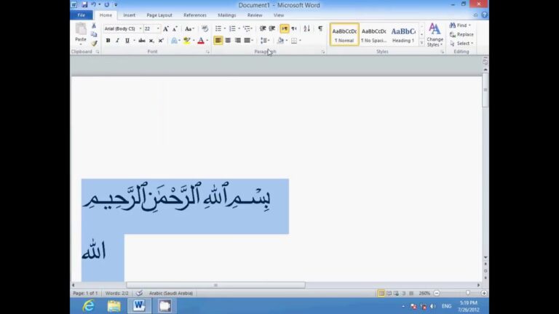Viewport: 559px width, 314px height.
Task: Switch to the Mailings tab
Action: coord(227,15)
